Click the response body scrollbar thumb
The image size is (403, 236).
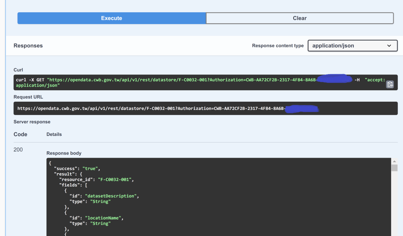click(x=394, y=168)
